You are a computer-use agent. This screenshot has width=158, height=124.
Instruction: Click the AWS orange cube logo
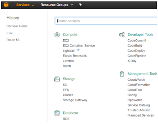coord(6,5)
